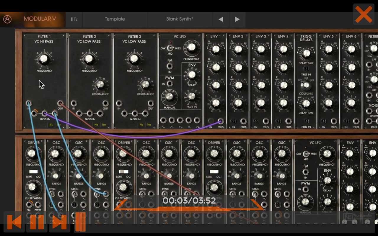Flip the SYNC switch on the first OSC

[x=52, y=194]
